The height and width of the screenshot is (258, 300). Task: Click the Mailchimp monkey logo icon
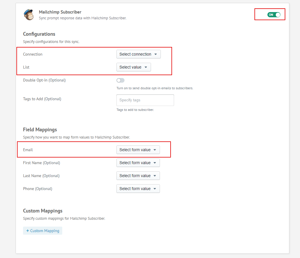29,15
